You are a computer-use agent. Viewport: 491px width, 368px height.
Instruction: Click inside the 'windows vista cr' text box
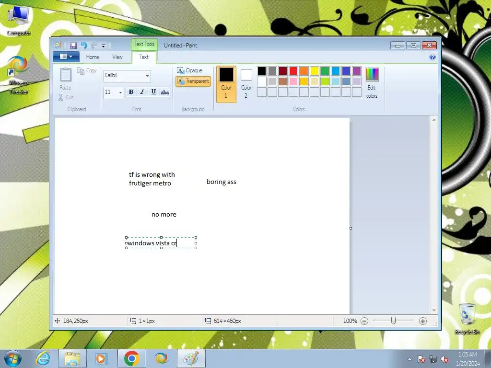pyautogui.click(x=161, y=243)
